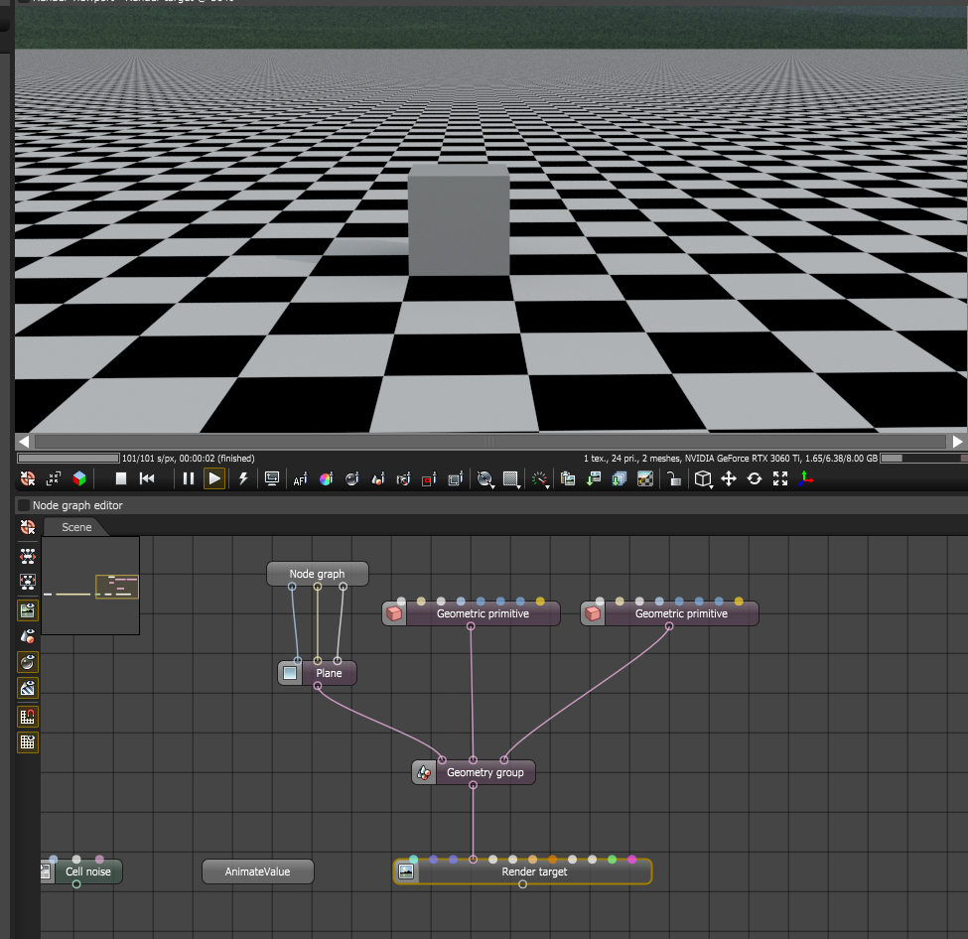The image size is (968, 939).
Task: Toggle material sphere node visibility filter
Action: 28,662
